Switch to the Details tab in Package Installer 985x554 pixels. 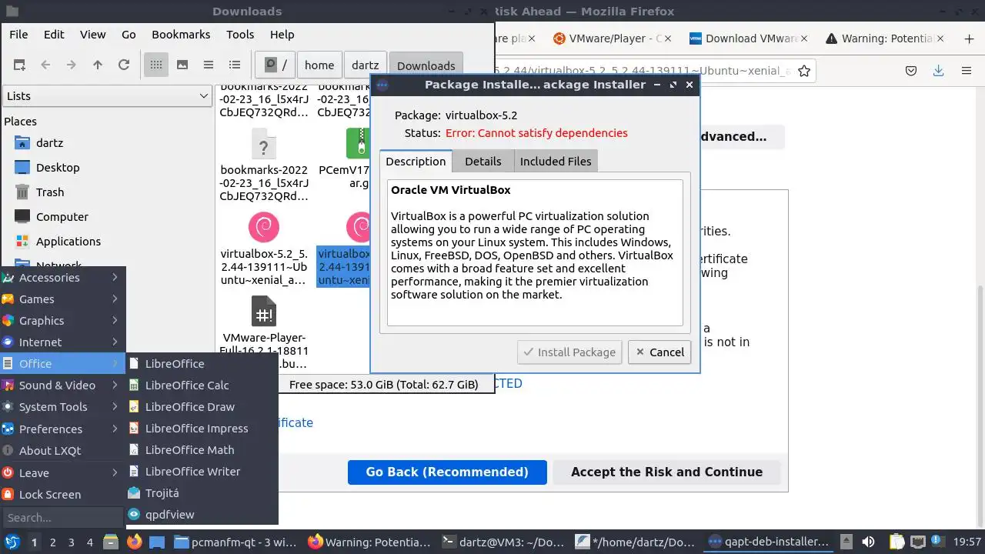click(482, 161)
